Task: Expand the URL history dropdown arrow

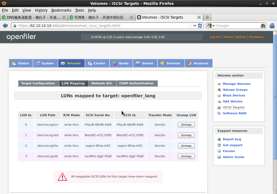Action: (x=195, y=26)
